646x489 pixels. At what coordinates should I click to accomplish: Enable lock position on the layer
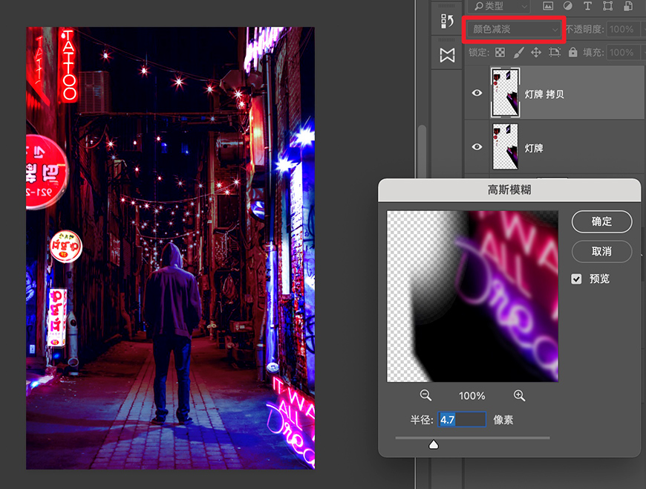pos(536,52)
